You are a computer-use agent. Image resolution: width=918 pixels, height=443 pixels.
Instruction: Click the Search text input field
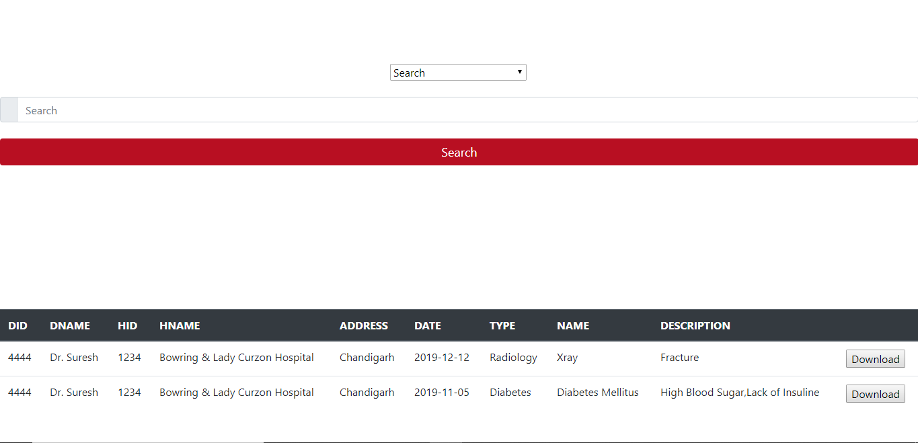[269, 110]
